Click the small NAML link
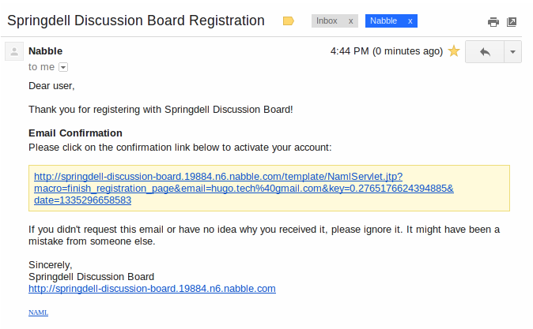The image size is (533, 329). point(38,312)
